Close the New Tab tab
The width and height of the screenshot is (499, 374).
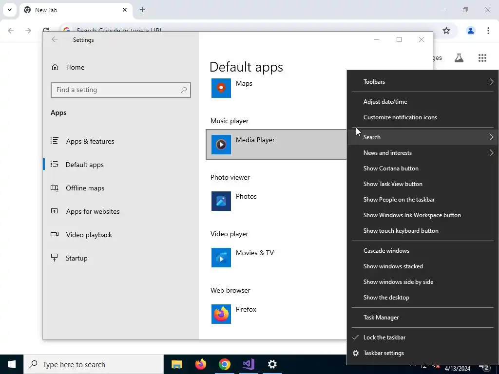coord(125,10)
